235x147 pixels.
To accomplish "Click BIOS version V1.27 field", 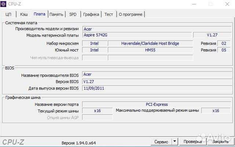I will point(157,82).
